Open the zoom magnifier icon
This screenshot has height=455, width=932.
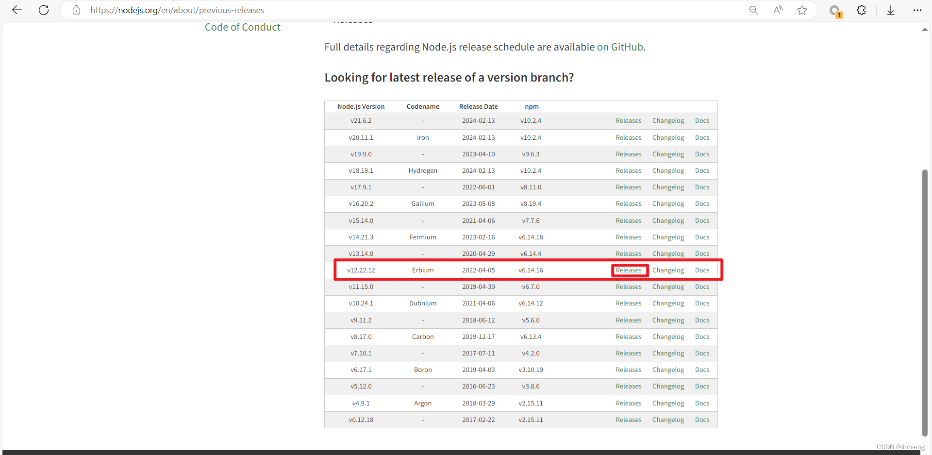(x=753, y=10)
